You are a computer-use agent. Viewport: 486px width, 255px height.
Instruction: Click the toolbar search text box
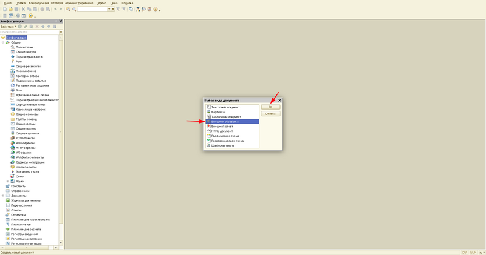(92, 9)
